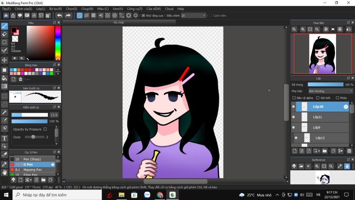The height and width of the screenshot is (200, 355).
Task: Select Mapping Pen brush from list
Action: click(x=33, y=169)
